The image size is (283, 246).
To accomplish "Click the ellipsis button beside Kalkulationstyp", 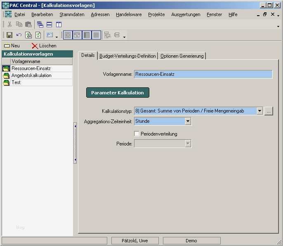I will pyautogui.click(x=269, y=111).
